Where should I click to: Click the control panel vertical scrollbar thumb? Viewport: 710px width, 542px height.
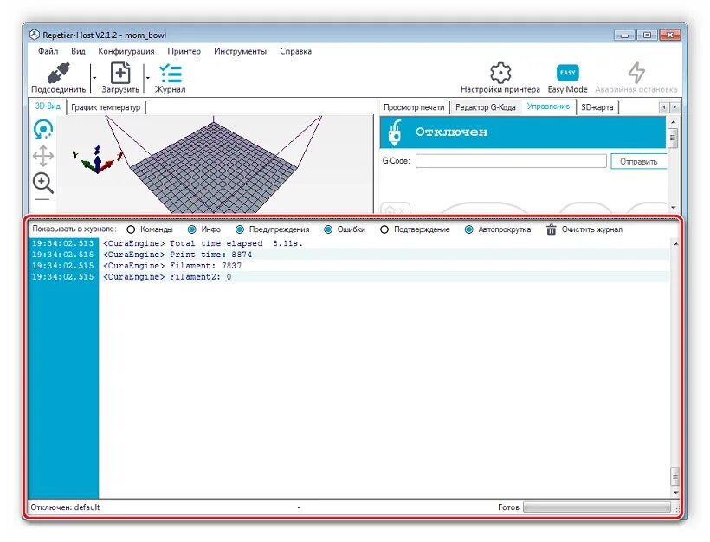673,139
